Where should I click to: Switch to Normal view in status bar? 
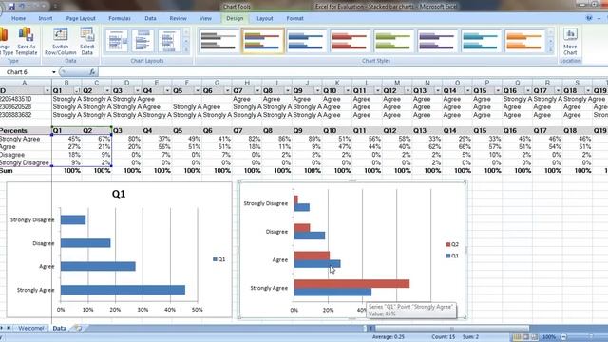pos(517,337)
